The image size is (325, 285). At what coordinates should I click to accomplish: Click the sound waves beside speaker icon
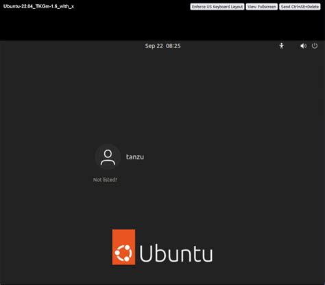(x=306, y=46)
